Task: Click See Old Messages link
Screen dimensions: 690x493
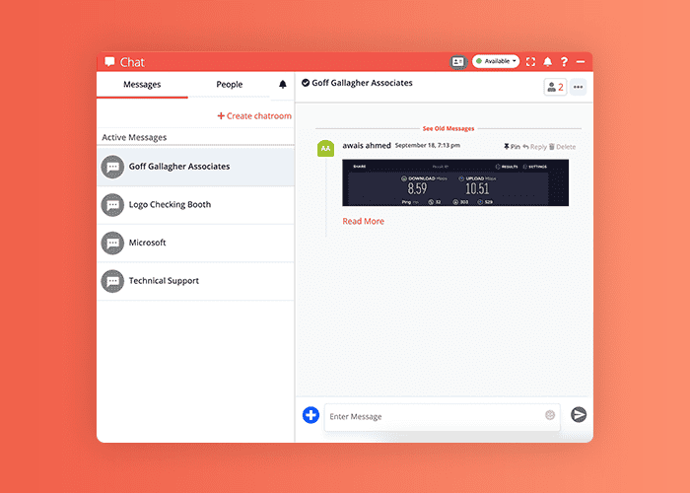Action: click(448, 128)
